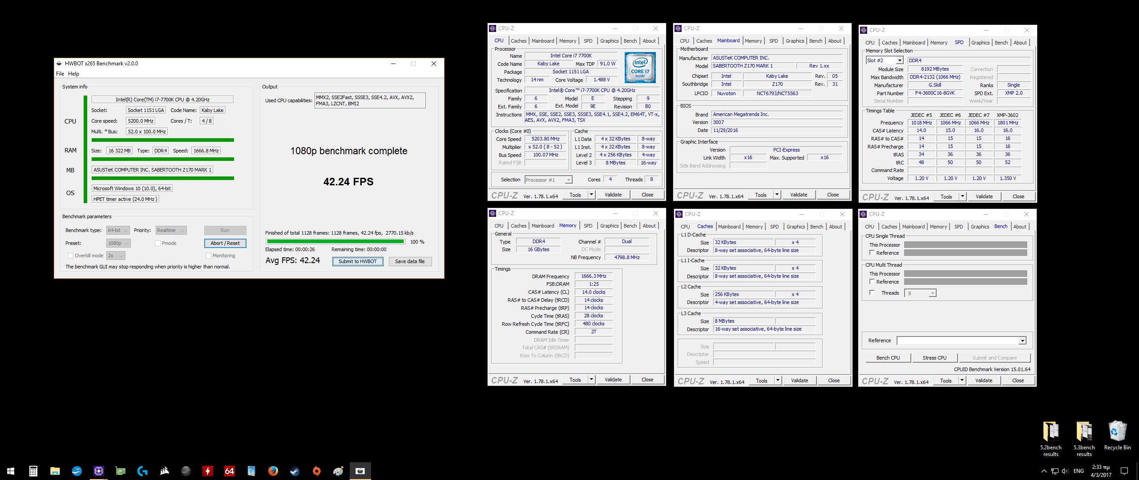Open Origin from the taskbar
Image resolution: width=1139 pixels, height=480 pixels.
click(x=316, y=471)
